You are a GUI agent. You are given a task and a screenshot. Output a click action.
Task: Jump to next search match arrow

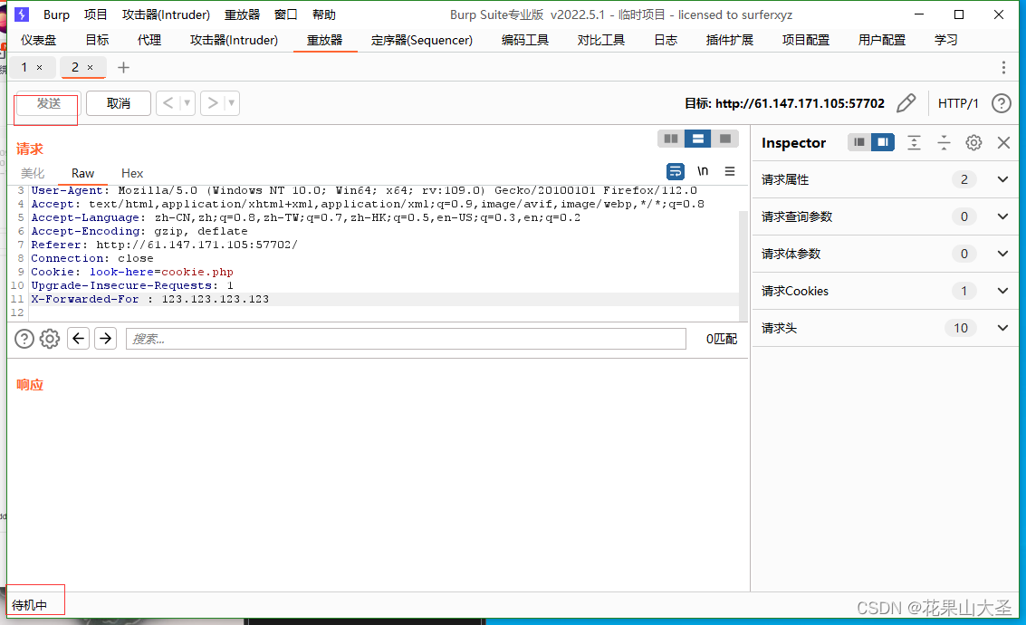point(105,339)
